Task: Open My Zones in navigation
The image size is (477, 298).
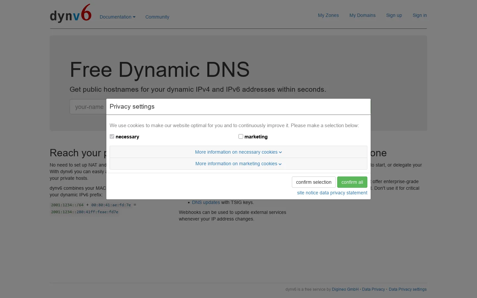Action: (x=328, y=15)
